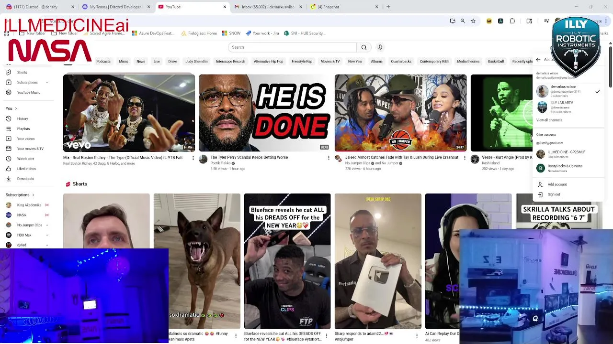Screen dimensions: 613x344
Task: Open the browser zoom magnifier icon
Action: (463, 21)
